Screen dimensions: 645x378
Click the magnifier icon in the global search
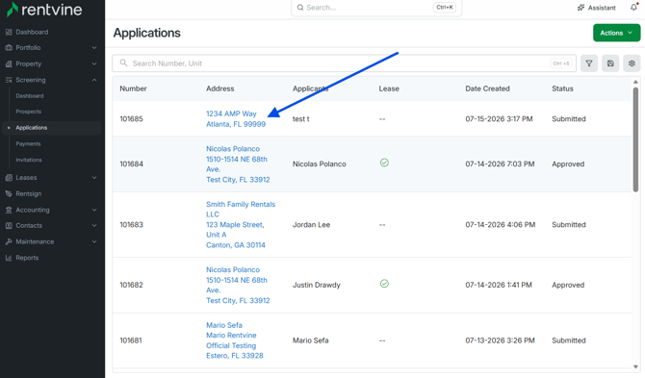coord(300,8)
